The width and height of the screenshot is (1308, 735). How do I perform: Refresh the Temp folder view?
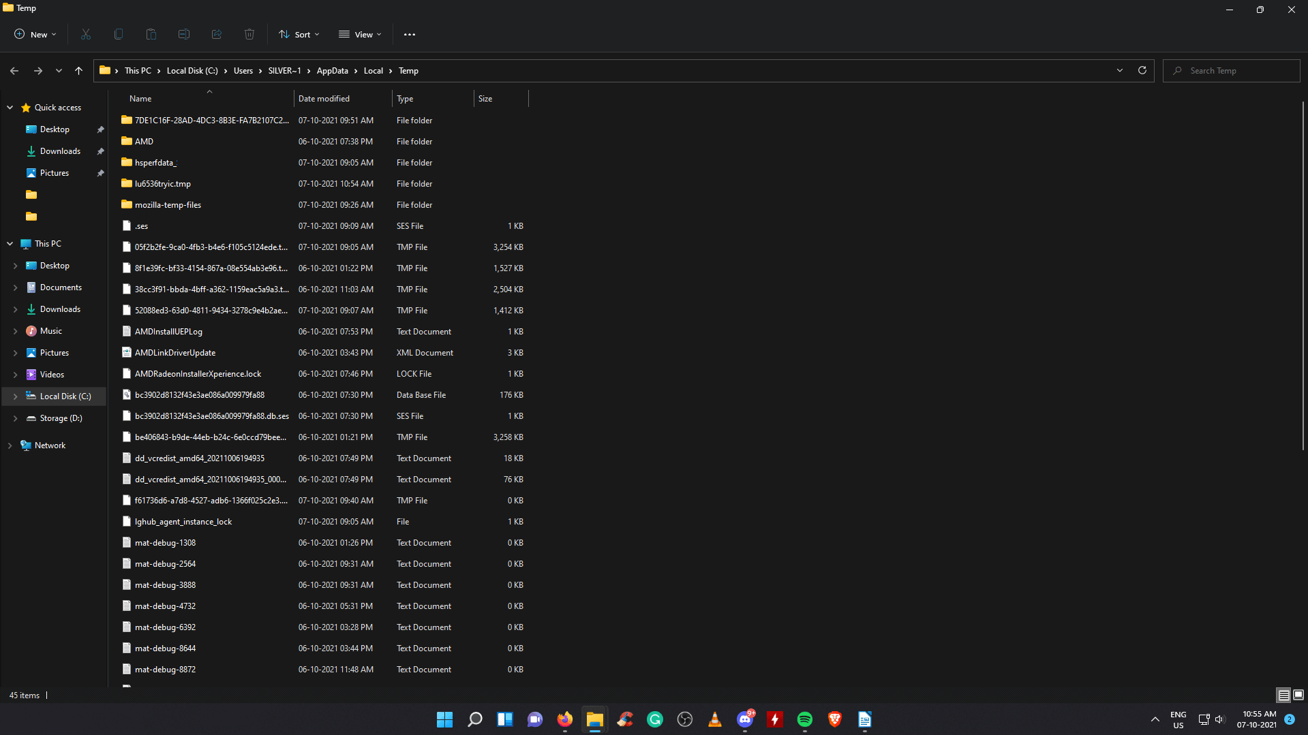click(x=1142, y=70)
